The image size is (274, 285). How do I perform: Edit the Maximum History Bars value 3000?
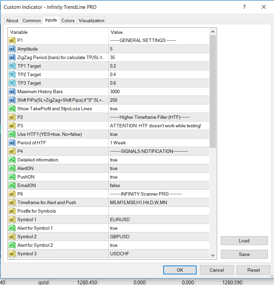click(x=159, y=91)
